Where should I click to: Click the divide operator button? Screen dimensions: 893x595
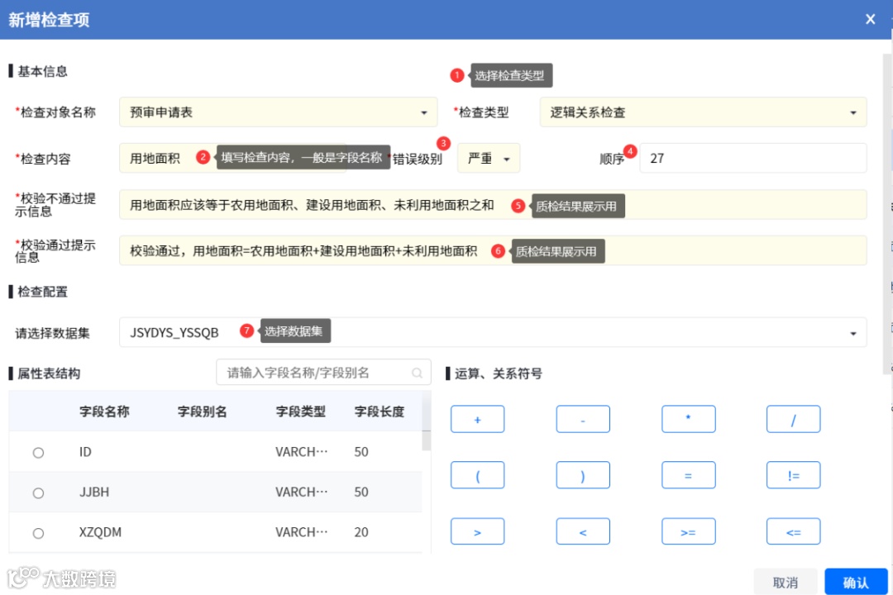tap(793, 419)
